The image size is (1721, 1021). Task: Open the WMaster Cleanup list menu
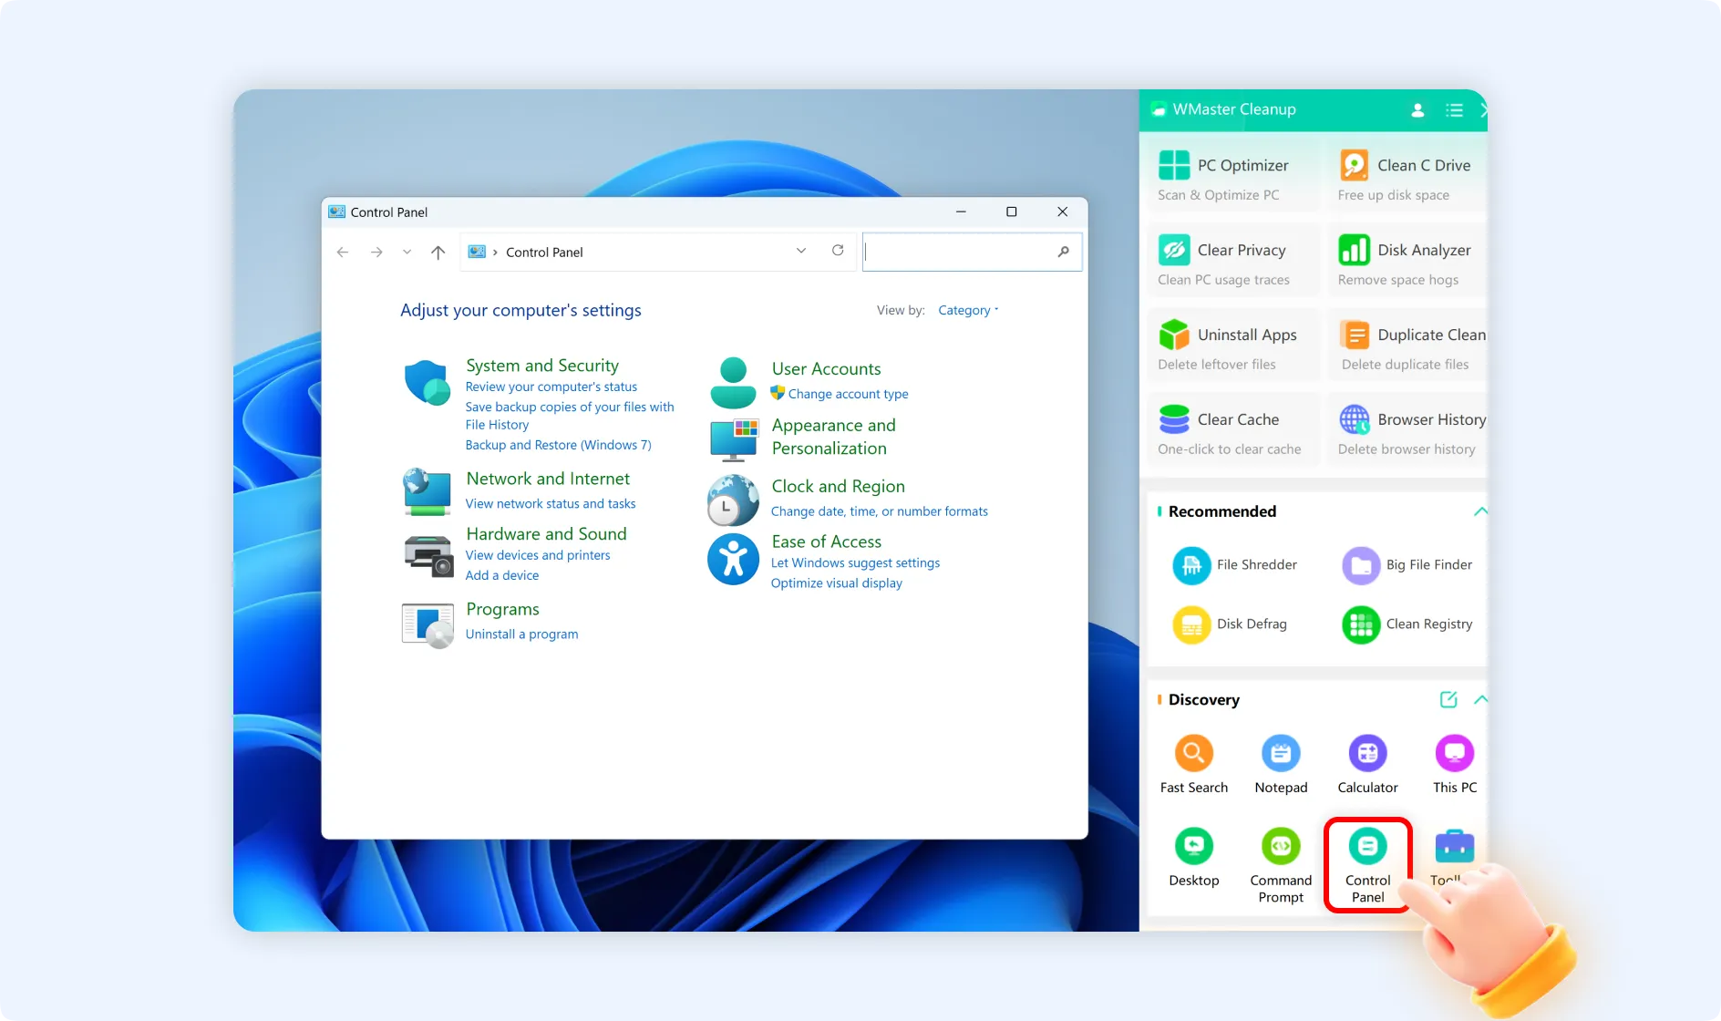(x=1455, y=109)
